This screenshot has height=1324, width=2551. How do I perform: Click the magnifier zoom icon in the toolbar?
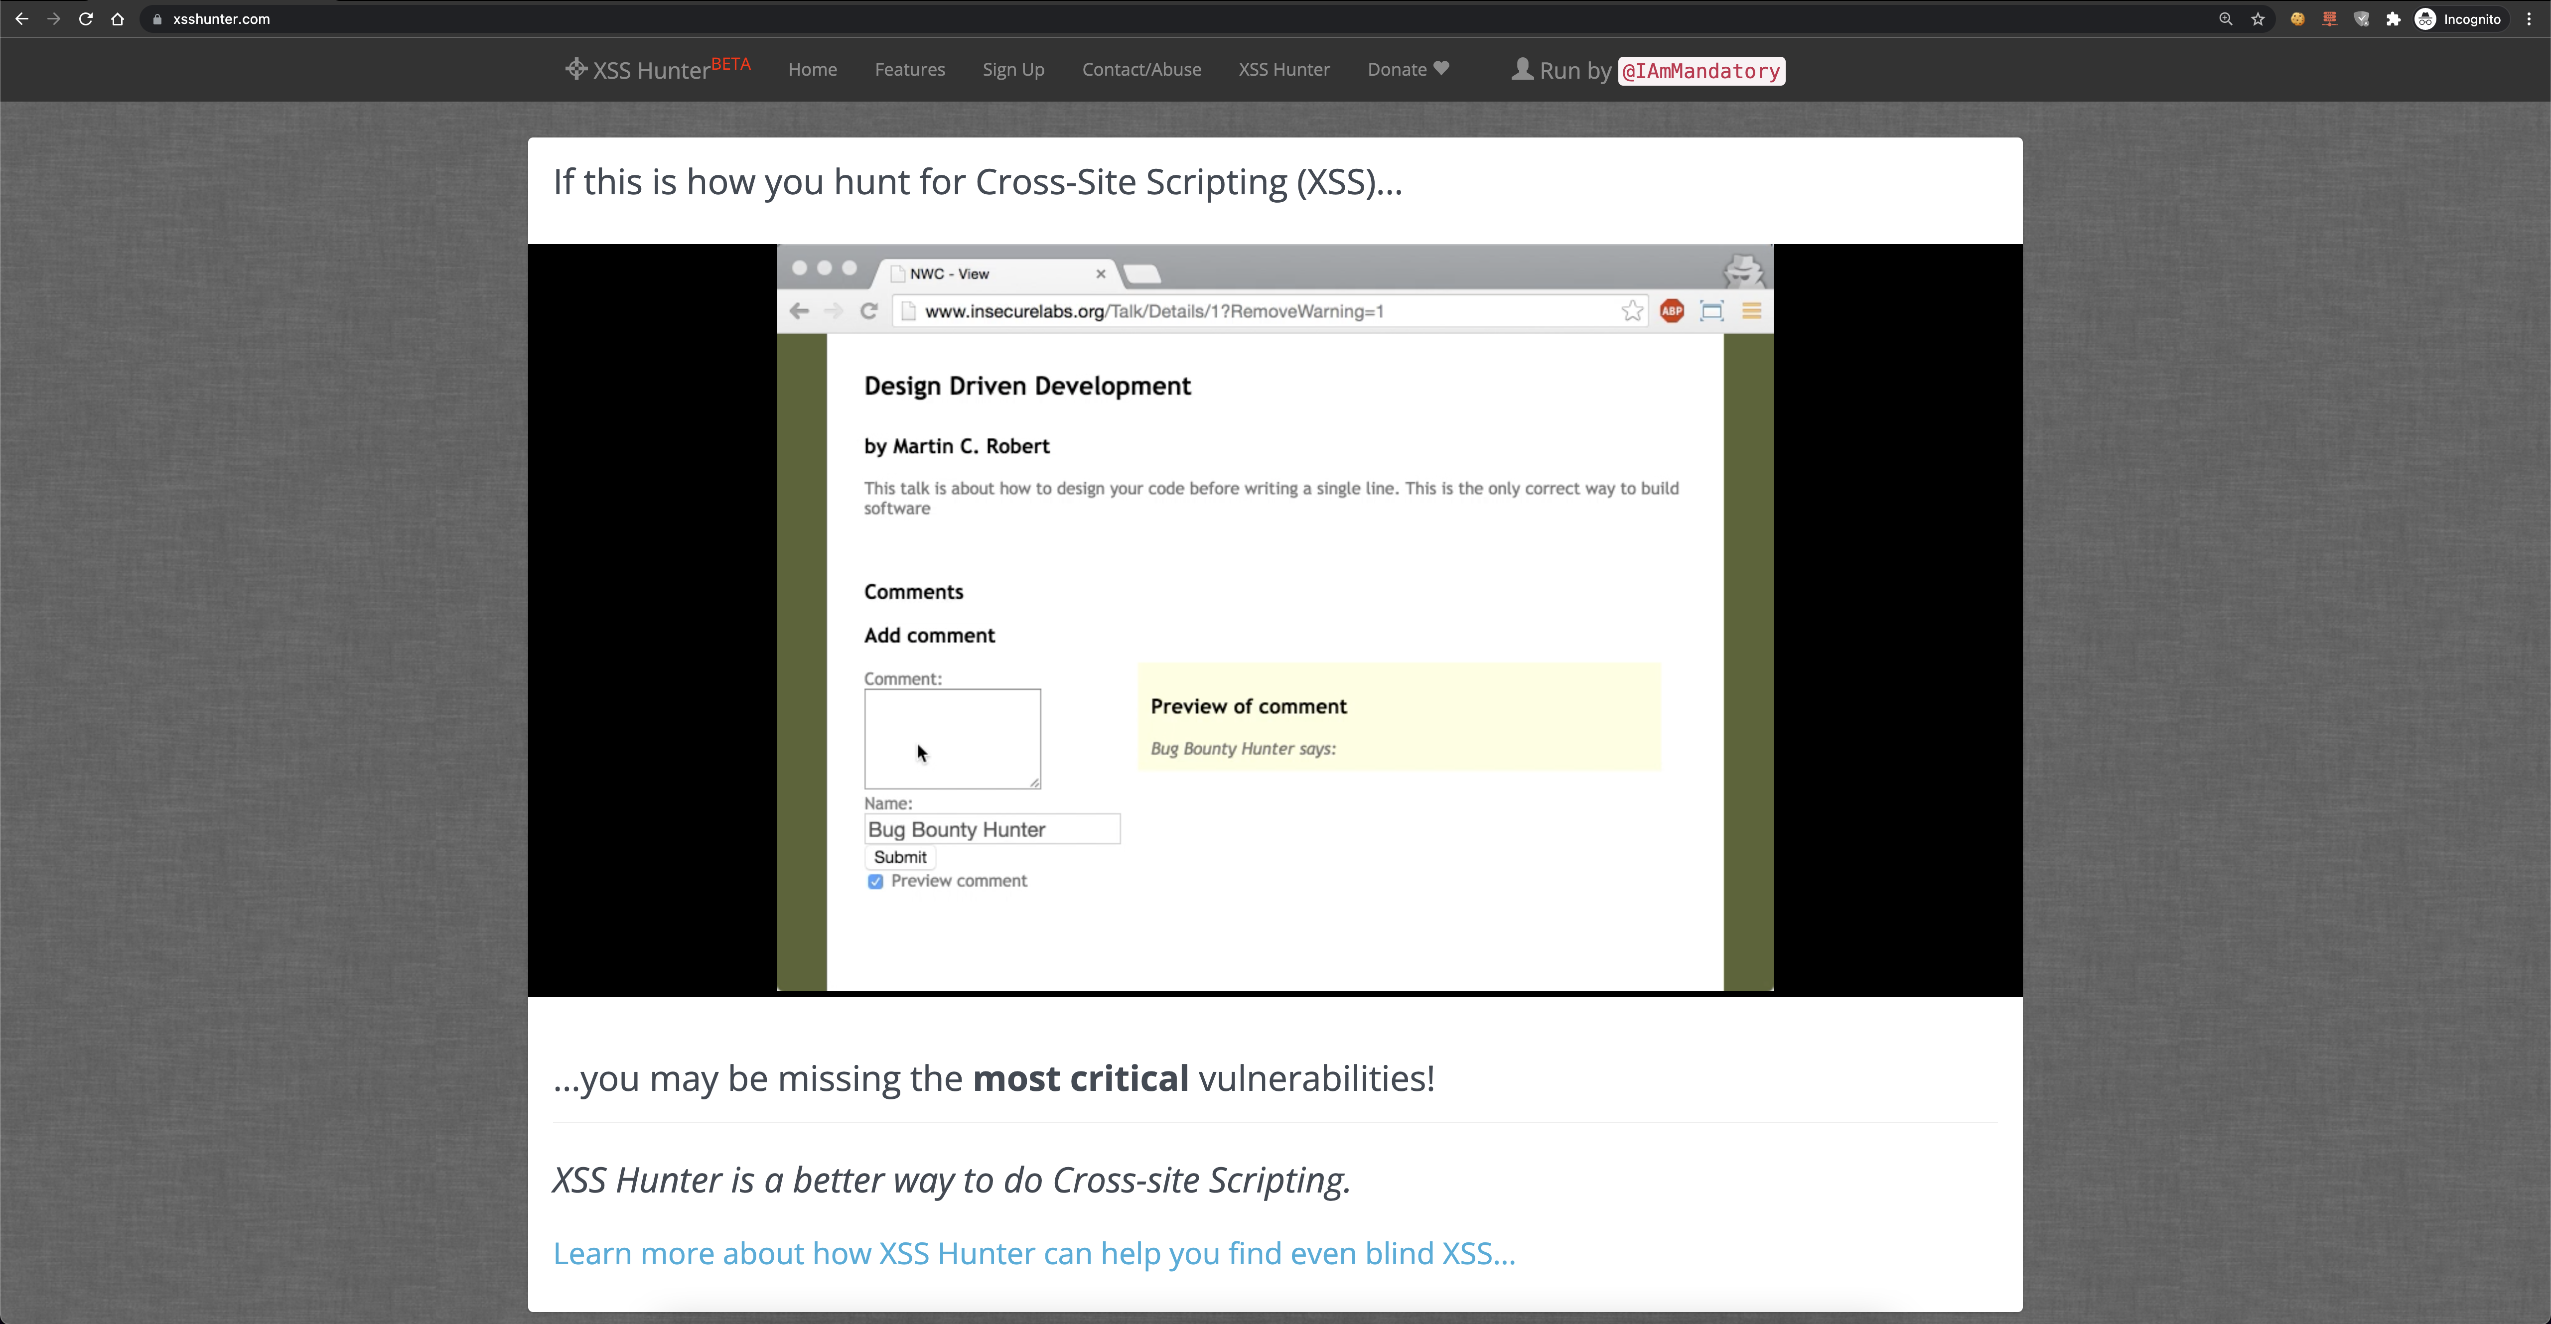(x=2225, y=19)
